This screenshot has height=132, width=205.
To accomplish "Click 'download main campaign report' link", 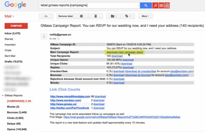I will tap(125, 52).
